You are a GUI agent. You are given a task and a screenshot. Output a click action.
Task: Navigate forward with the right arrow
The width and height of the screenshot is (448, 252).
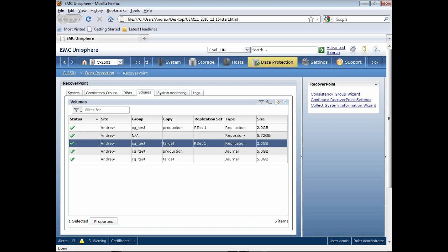tap(72, 62)
